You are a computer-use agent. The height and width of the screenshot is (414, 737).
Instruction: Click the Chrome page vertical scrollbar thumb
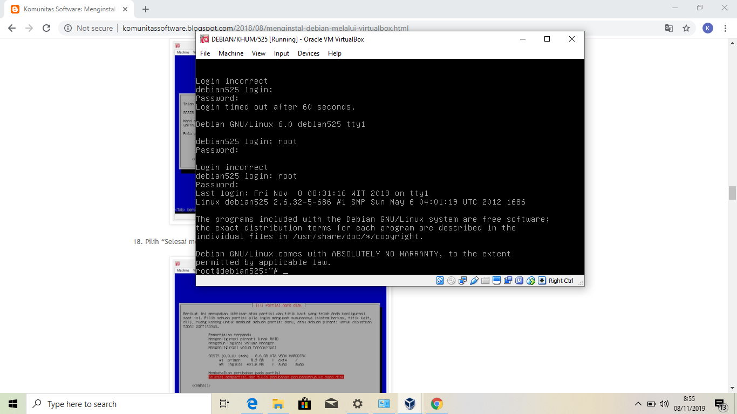click(x=732, y=193)
